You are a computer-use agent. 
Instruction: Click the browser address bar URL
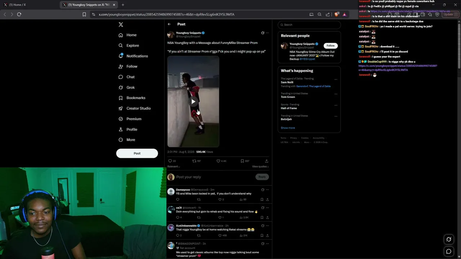pyautogui.click(x=166, y=14)
